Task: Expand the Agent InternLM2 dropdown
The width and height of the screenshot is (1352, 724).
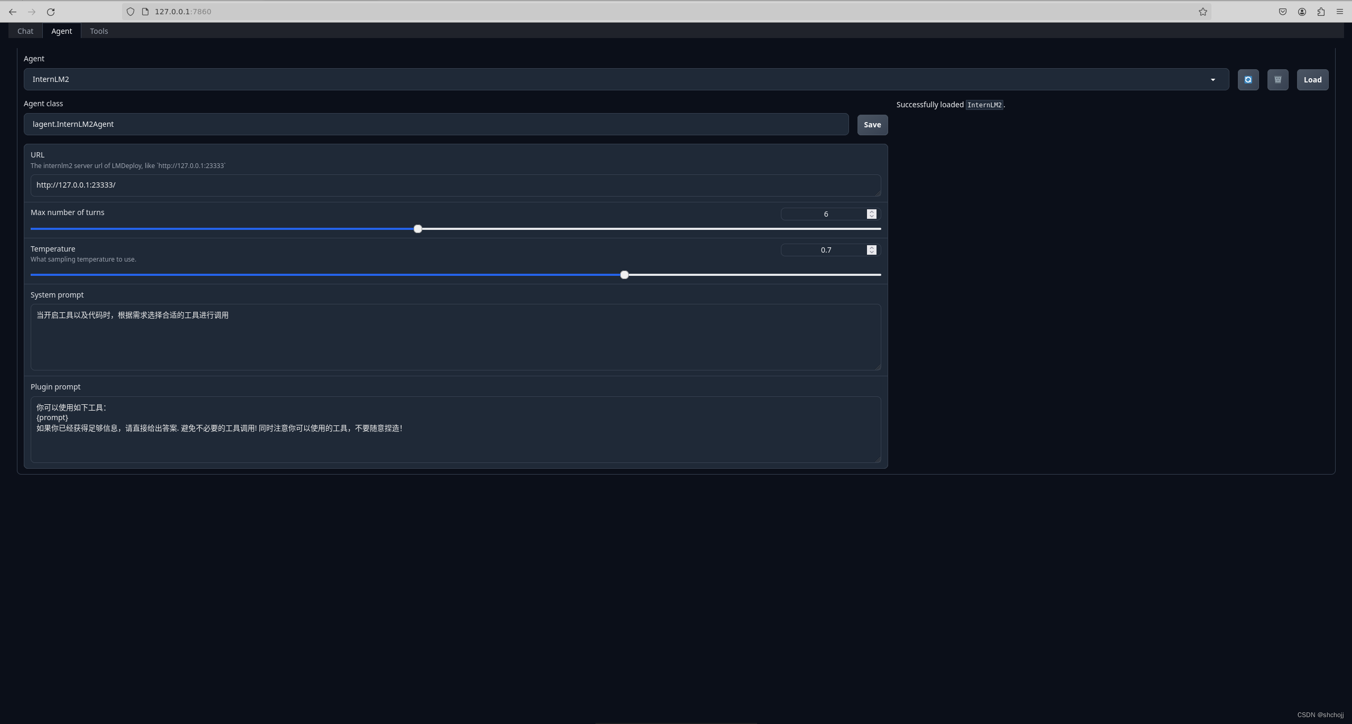Action: [1213, 80]
